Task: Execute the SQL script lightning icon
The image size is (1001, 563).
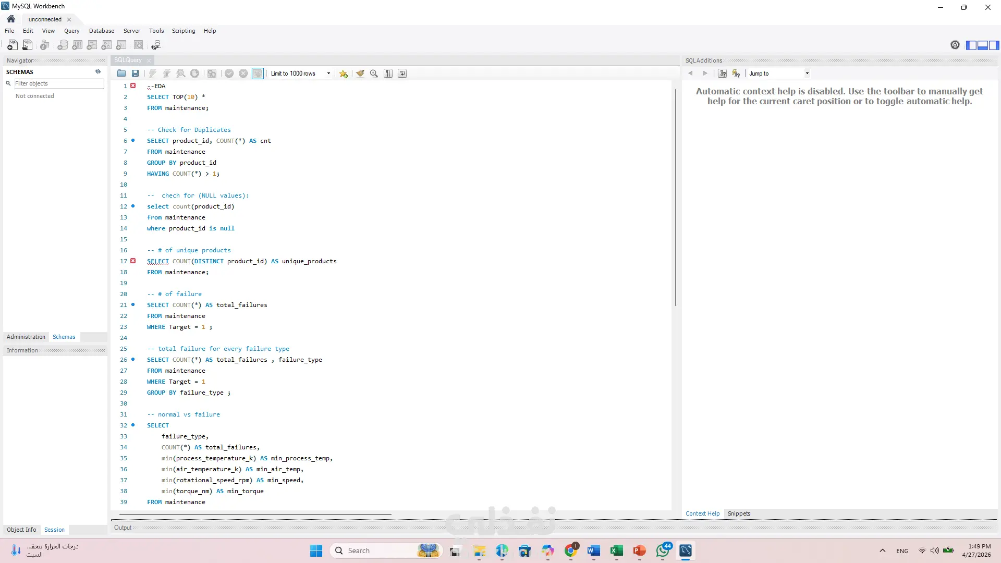Action: coord(153,74)
